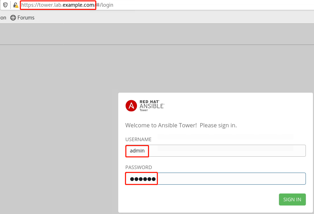Open the Forums bookmark
The width and height of the screenshot is (314, 214).
(26, 18)
